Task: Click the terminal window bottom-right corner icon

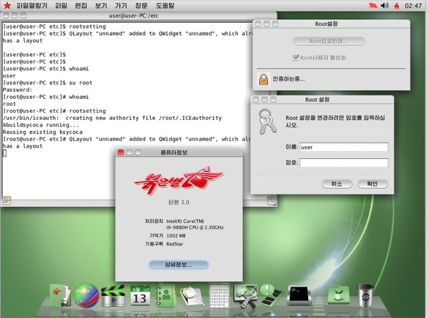Action: tap(272, 201)
